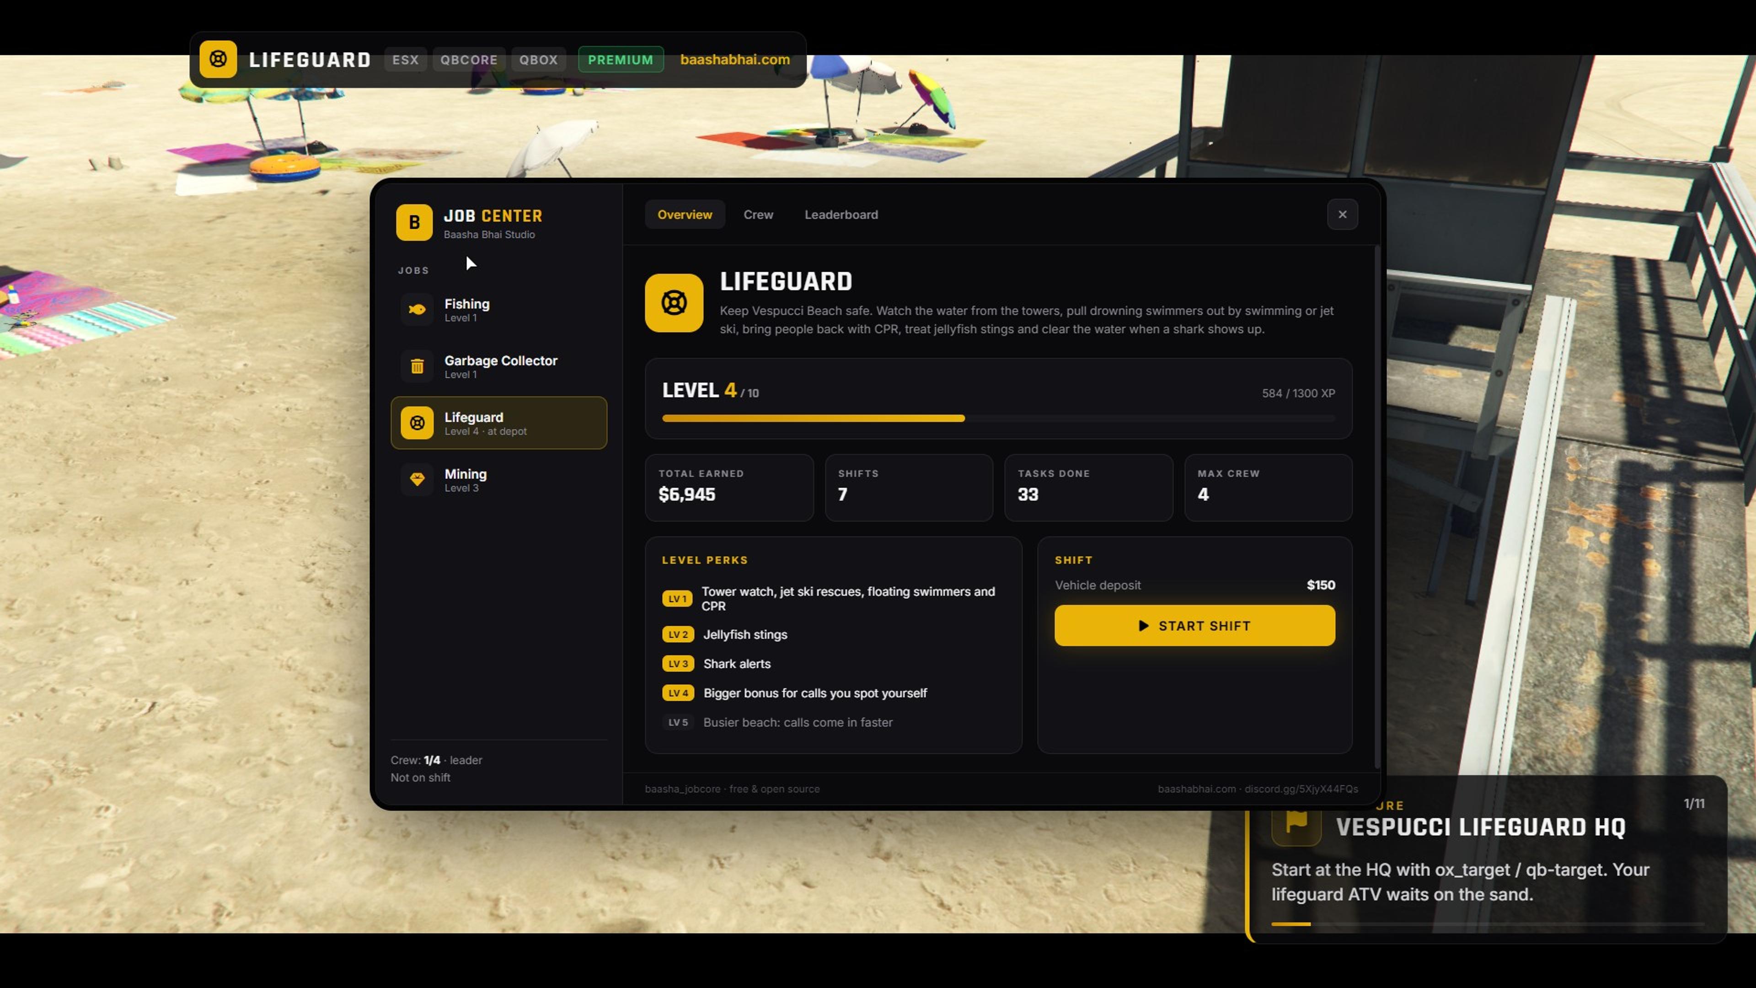1756x988 pixels.
Task: Click the Shifts 7 stat card
Action: 909,488
